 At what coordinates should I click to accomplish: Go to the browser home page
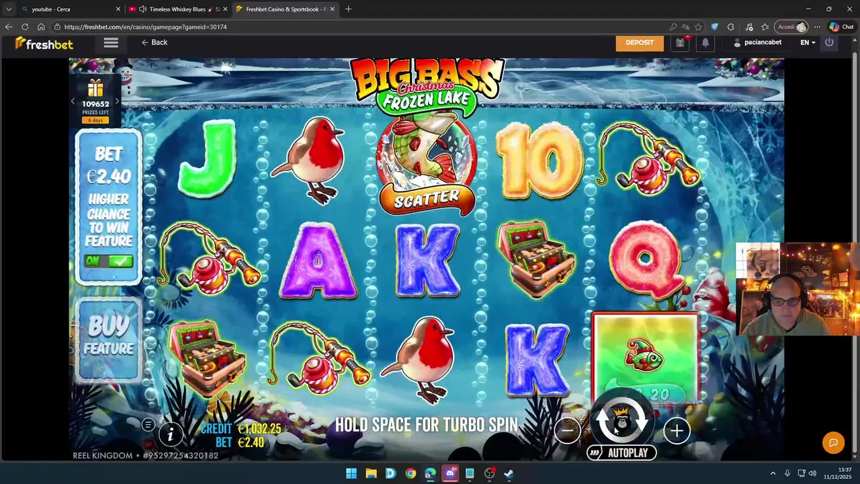coord(41,27)
